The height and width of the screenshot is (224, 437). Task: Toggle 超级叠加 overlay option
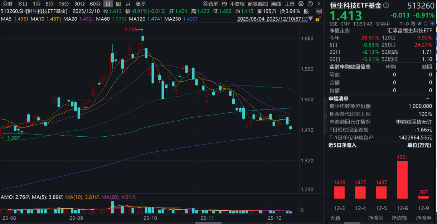258,4
